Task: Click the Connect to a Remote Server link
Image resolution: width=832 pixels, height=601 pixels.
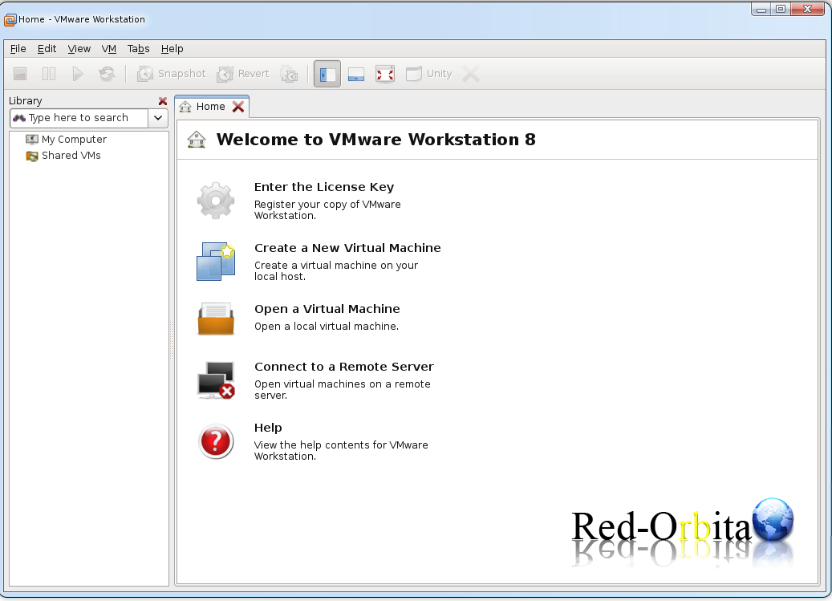Action: point(344,367)
